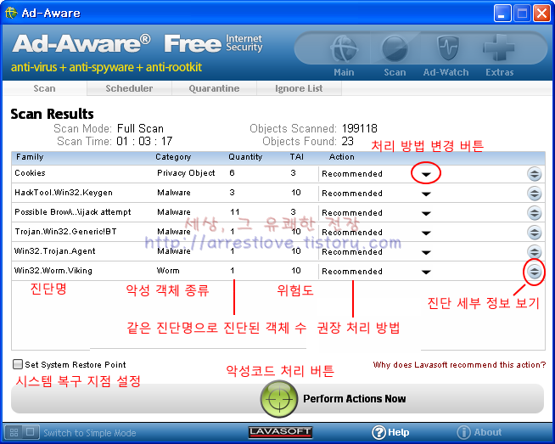This screenshot has width=555, height=444.
Task: Show details for Possible Browser Hijack attempt row
Action: point(534,213)
